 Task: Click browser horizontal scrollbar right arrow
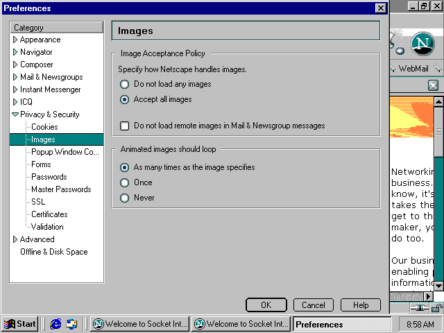[429, 296]
